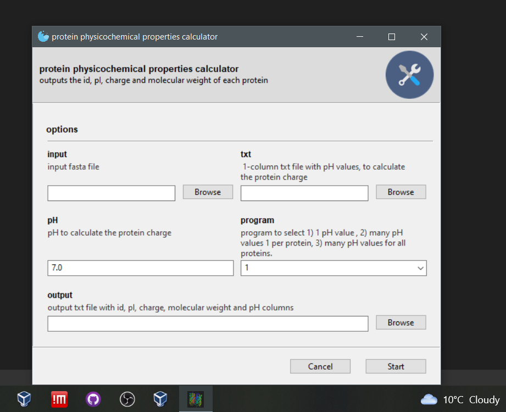Screen dimensions: 506x412
Task: Browse for the txt pH values file
Action: pyautogui.click(x=401, y=192)
